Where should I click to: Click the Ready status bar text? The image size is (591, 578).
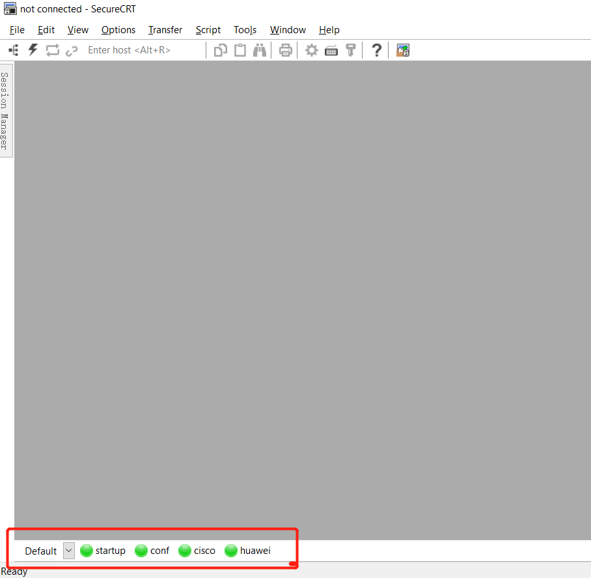14,571
